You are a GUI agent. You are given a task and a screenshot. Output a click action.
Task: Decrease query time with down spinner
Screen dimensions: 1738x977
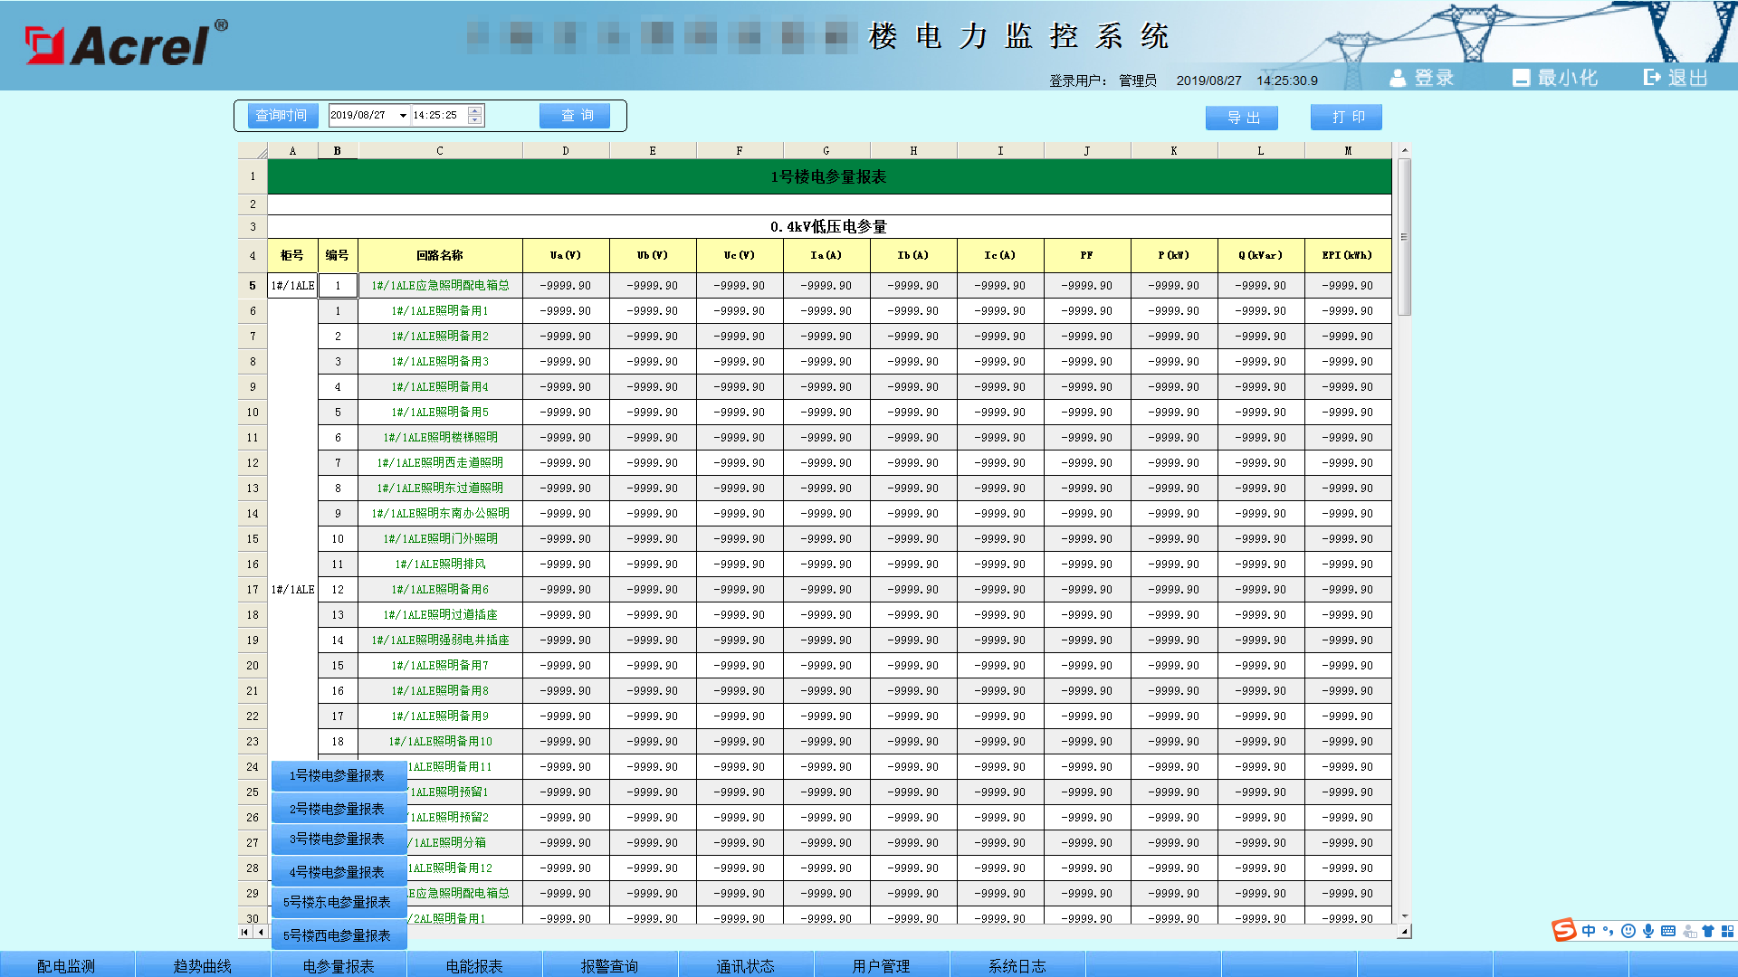475,120
